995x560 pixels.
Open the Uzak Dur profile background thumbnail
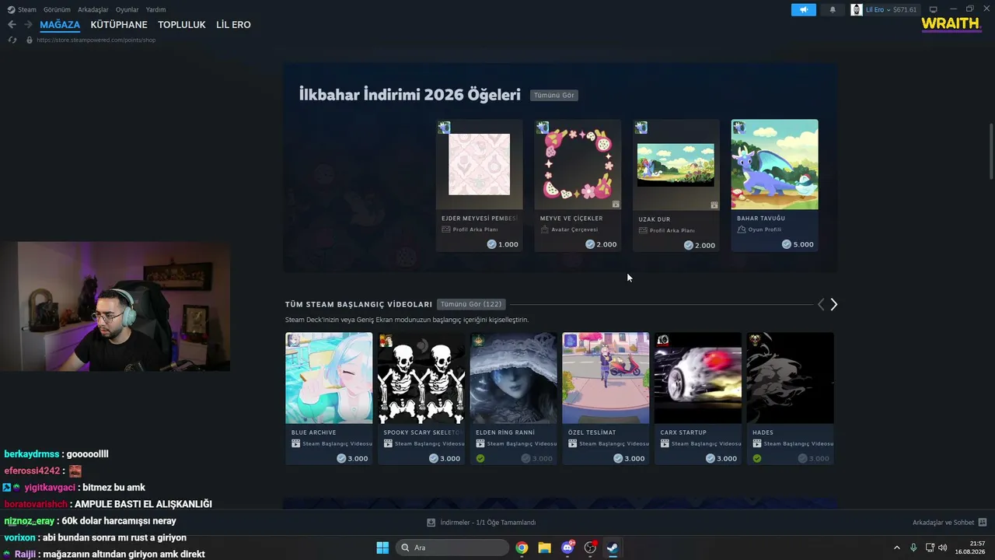click(676, 164)
